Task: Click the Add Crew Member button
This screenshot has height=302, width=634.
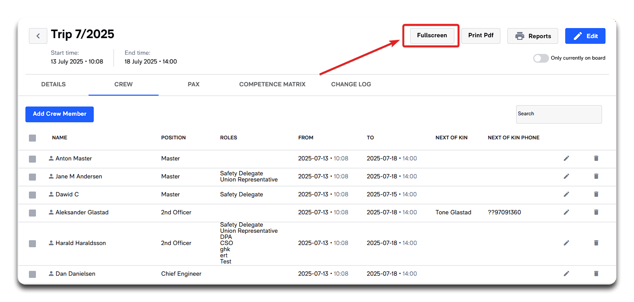Action: [x=60, y=114]
